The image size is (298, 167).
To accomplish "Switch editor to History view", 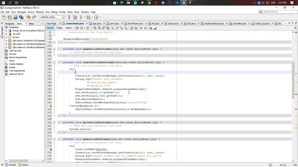I will tap(69, 28).
